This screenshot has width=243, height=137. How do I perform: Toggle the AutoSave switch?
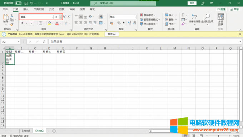(x=18, y=3)
